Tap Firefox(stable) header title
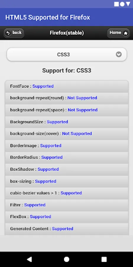The width and height of the screenshot is (133, 267). [x=67, y=33]
